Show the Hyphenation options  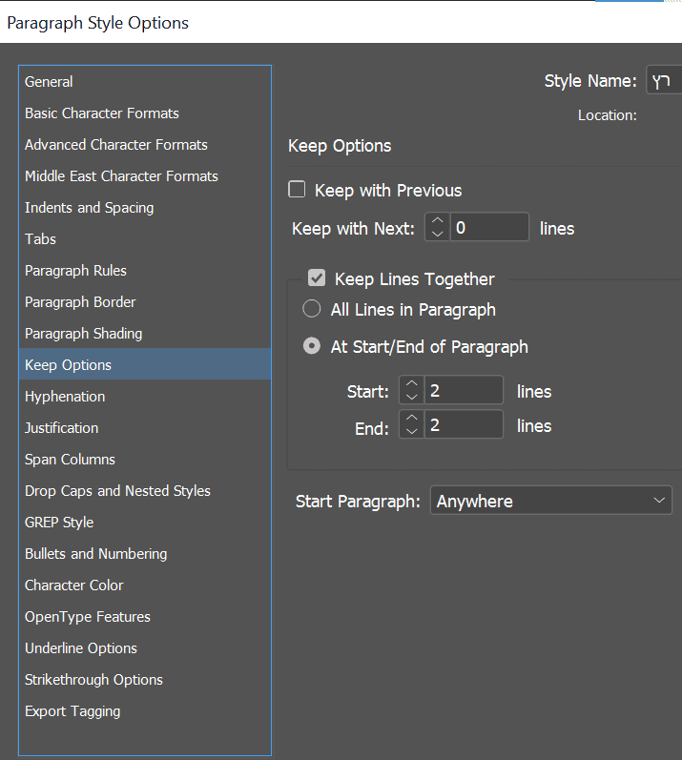65,397
